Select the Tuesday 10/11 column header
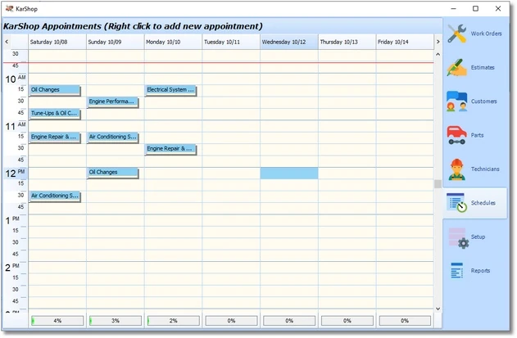 pos(231,42)
